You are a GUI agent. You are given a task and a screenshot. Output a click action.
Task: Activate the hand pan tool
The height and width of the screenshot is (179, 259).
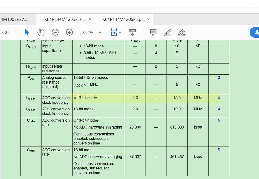pyautogui.click(x=41, y=32)
